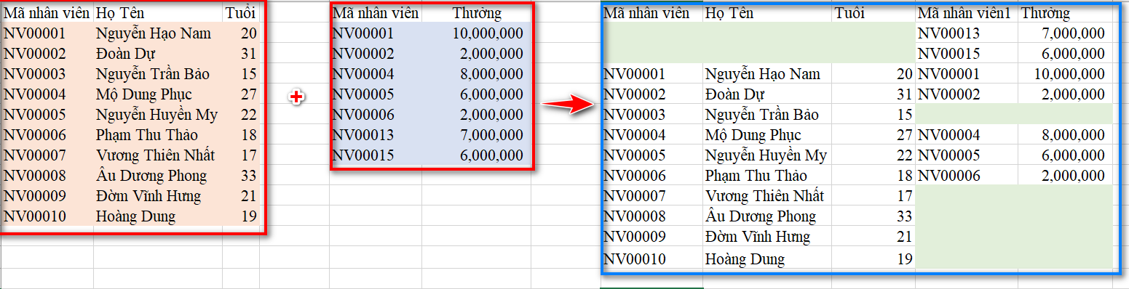Select Đoàn Dự in the orange employee table

click(x=125, y=54)
